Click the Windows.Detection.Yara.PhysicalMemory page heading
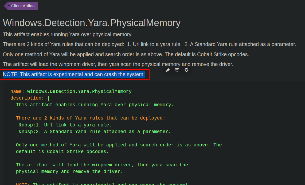Viewport: 305px width, 185px height. 92,23
